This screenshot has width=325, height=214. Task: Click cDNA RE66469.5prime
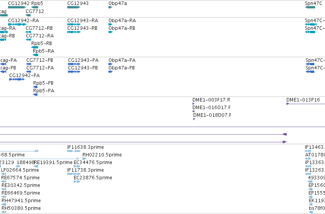click(21, 193)
